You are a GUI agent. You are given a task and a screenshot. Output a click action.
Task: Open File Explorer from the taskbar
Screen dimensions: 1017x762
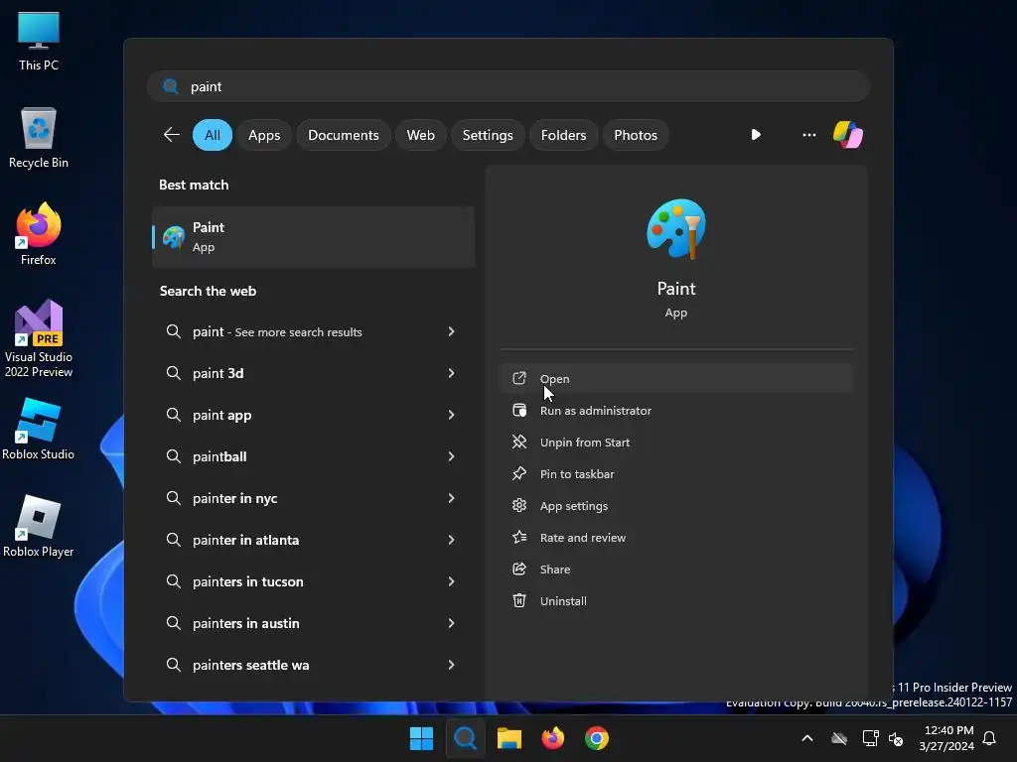pyautogui.click(x=509, y=738)
